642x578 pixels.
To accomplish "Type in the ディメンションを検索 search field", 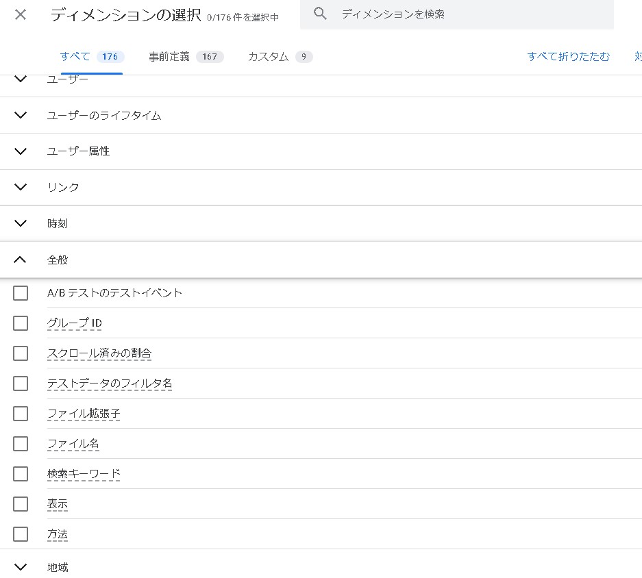I will pos(473,14).
